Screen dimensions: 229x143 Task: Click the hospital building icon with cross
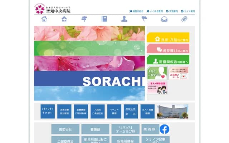point(64,19)
